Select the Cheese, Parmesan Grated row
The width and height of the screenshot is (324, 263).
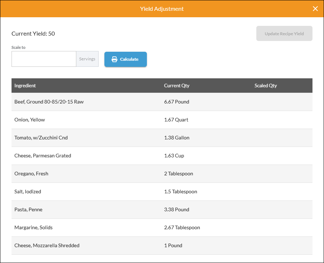[42, 156]
